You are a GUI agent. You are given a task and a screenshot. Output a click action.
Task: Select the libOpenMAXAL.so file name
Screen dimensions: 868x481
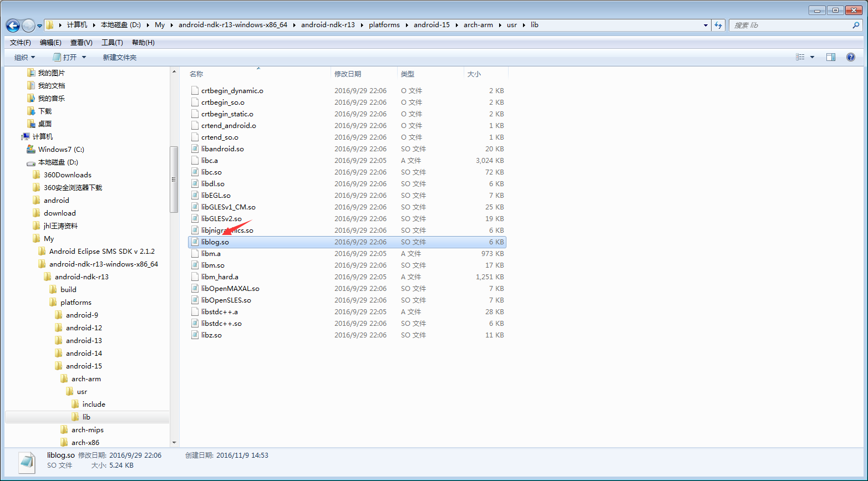click(230, 288)
